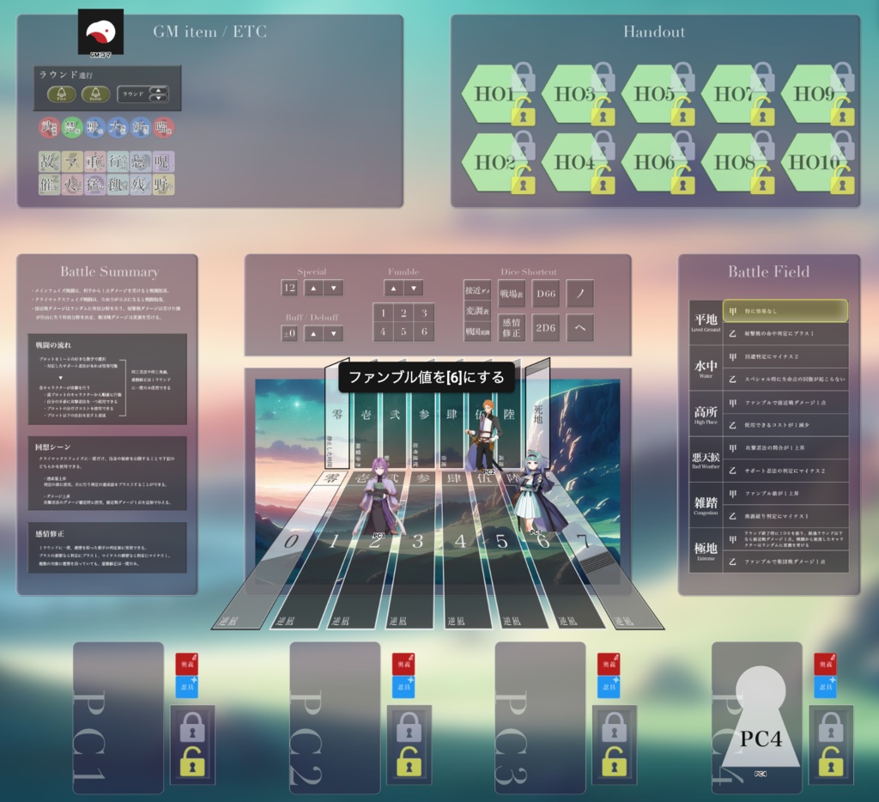
Task: Select the 水中 甲 battlefield row
Action: click(785, 356)
